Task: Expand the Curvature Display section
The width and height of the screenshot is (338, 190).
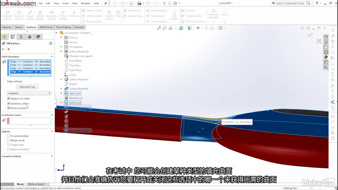Action: [x=52, y=156]
